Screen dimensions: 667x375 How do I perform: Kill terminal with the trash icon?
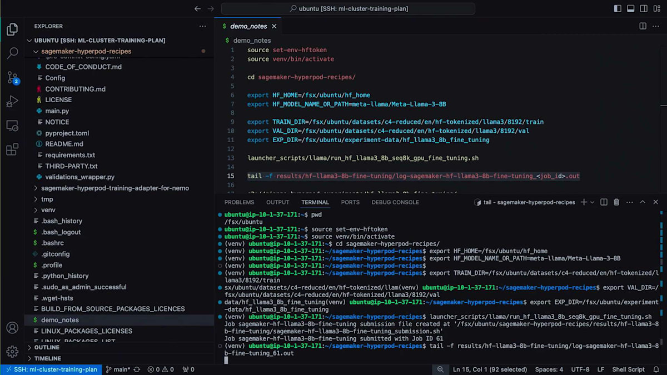point(616,202)
